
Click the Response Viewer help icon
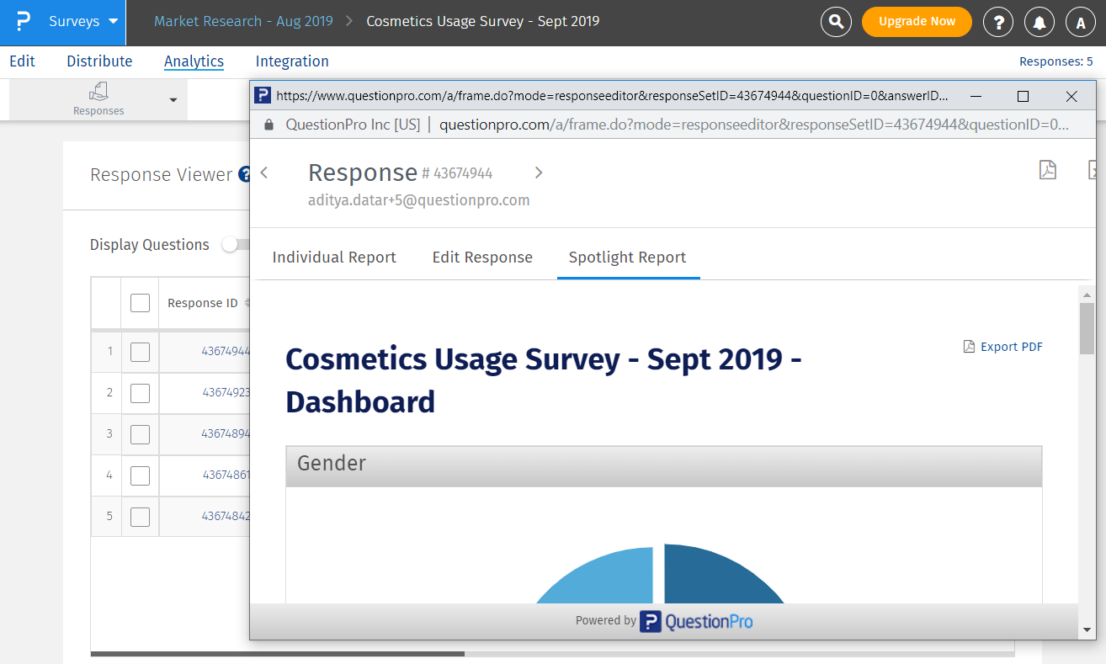245,174
